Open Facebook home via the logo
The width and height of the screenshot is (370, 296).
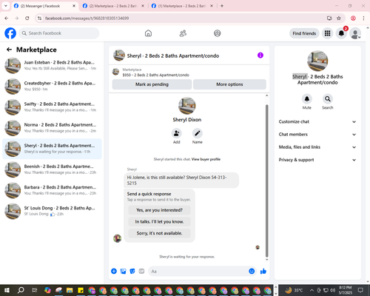10,33
